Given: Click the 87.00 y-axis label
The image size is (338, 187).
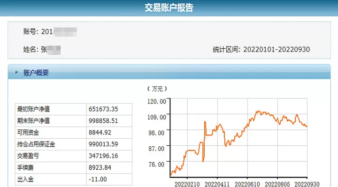Looking at the screenshot, I should (x=156, y=149).
